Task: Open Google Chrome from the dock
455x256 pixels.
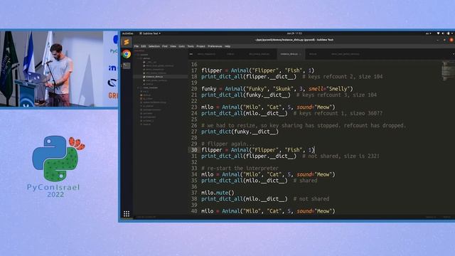Action: (127, 54)
